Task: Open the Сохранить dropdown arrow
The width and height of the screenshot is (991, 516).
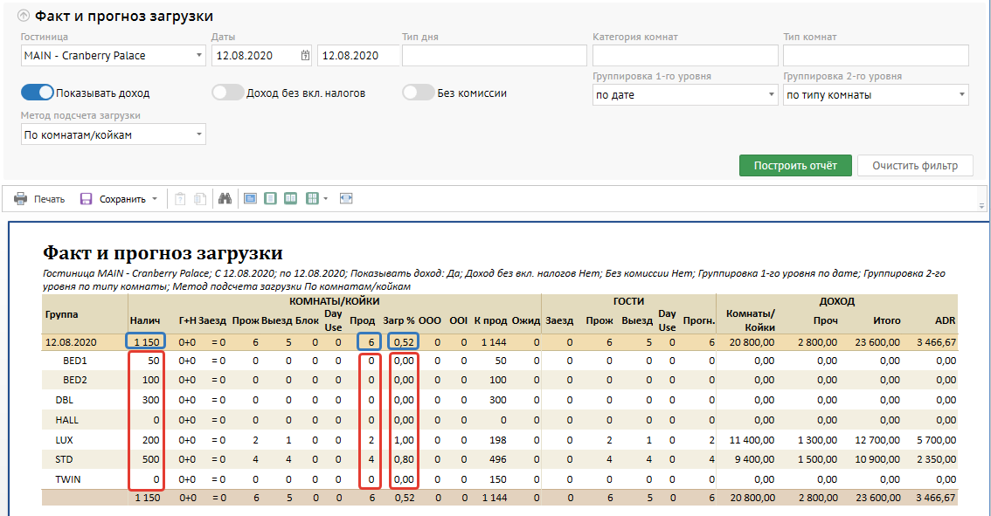Action: pyautogui.click(x=155, y=199)
